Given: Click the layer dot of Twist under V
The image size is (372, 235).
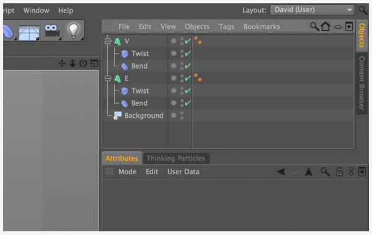Looking at the screenshot, I should coord(174,53).
